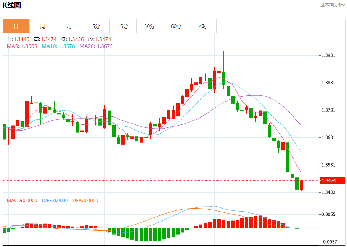Click the DIFF: 0.0000 label
347x247 pixels.
[x=55, y=201]
